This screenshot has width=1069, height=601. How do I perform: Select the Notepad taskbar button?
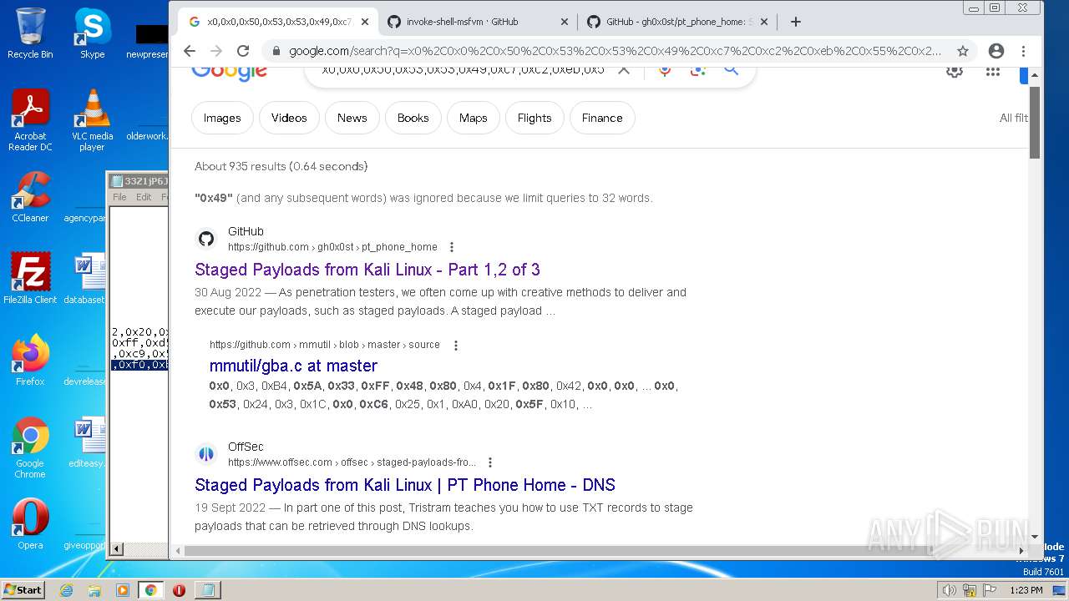(207, 590)
